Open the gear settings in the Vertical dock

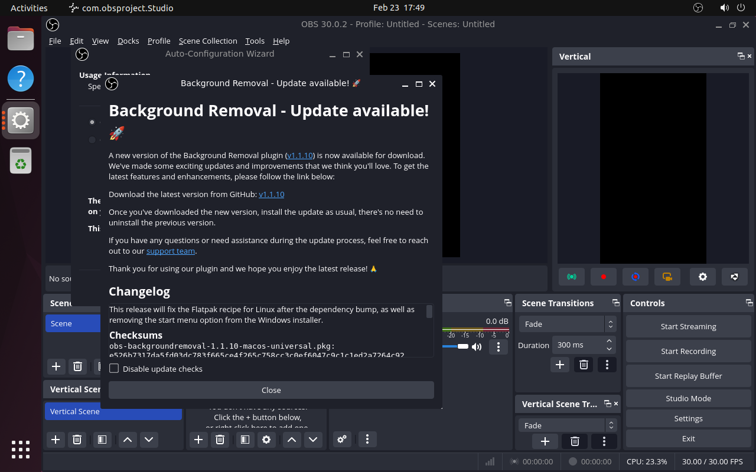(703, 276)
